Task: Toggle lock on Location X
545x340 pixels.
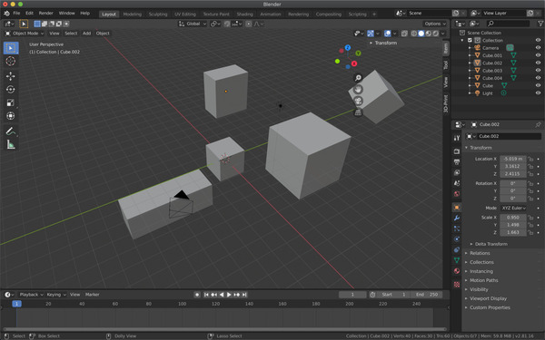Action: [530, 159]
